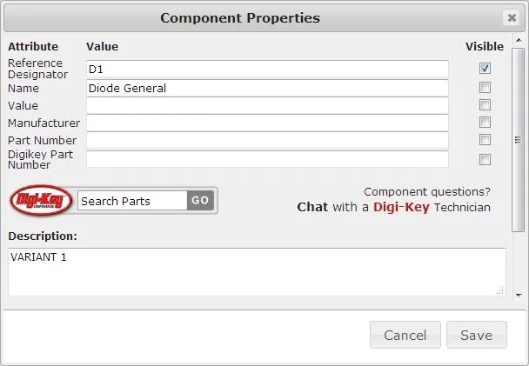Save the component properties
The image size is (529, 366).
pyautogui.click(x=477, y=335)
